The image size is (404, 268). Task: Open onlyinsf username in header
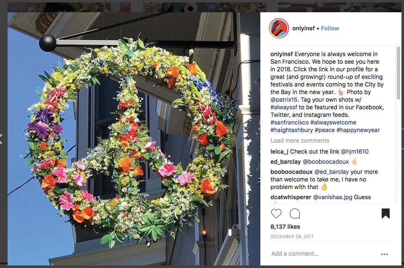point(303,28)
